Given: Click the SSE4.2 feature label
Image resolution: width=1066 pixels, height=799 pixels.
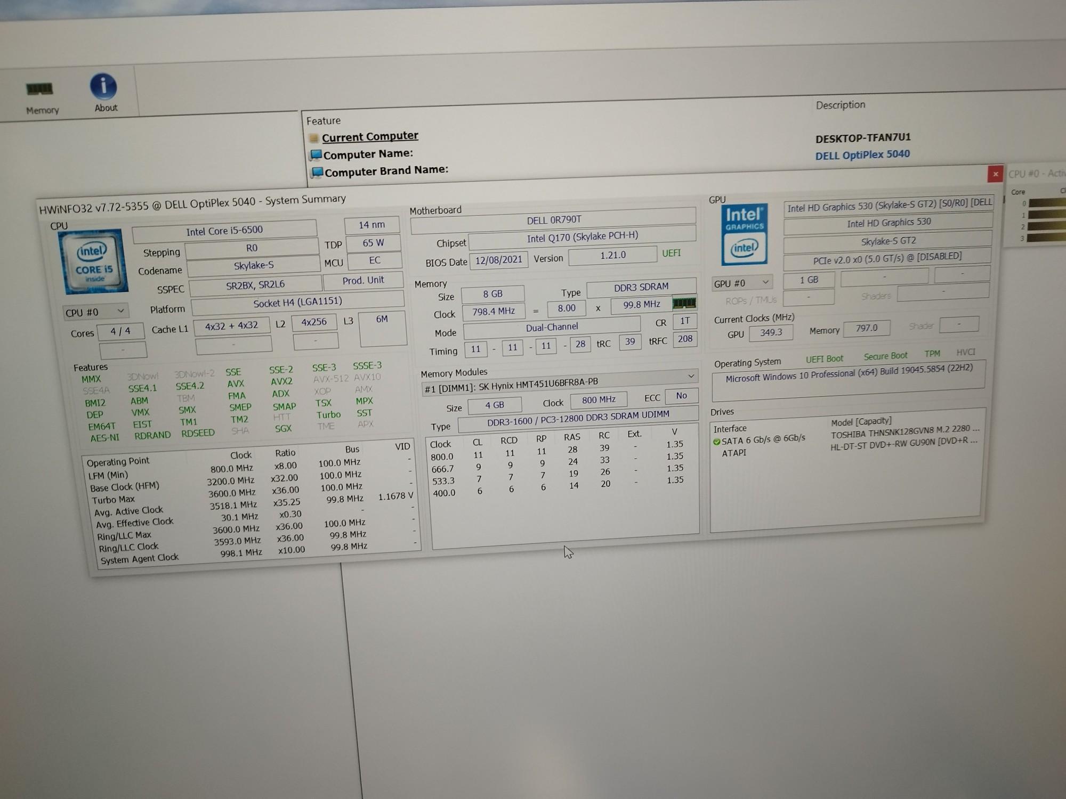Looking at the screenshot, I should coord(190,386).
